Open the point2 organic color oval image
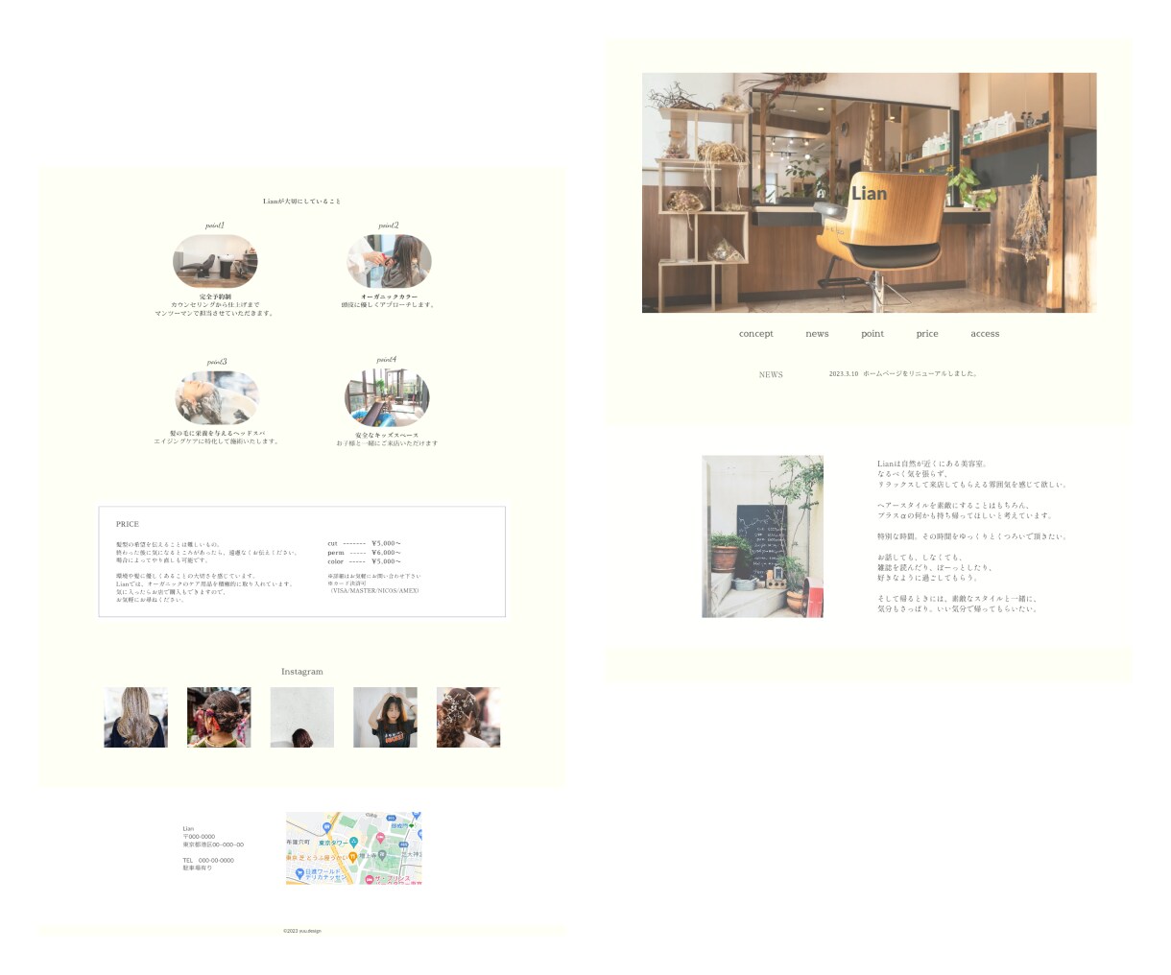Viewport: 1171px width, 975px height. (389, 261)
